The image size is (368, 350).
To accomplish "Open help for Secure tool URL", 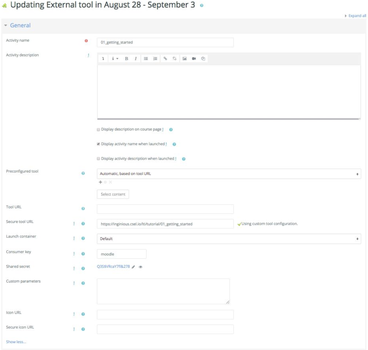I will click(83, 223).
